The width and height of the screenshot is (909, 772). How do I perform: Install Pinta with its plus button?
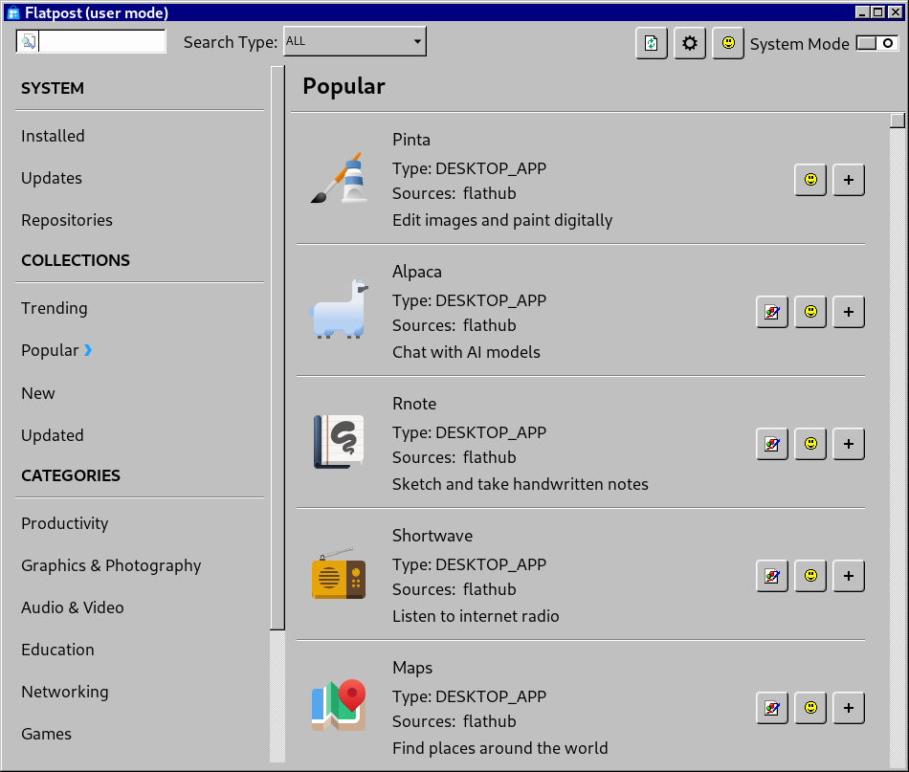(x=849, y=180)
